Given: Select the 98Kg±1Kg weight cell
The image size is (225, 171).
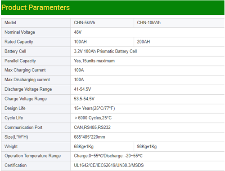Looking at the screenshot, I should [179, 147].
